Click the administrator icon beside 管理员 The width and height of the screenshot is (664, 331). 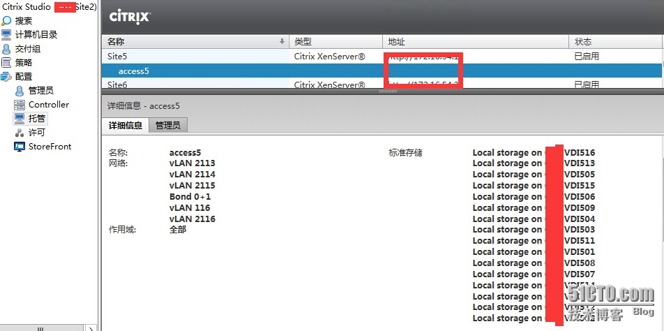[x=20, y=91]
